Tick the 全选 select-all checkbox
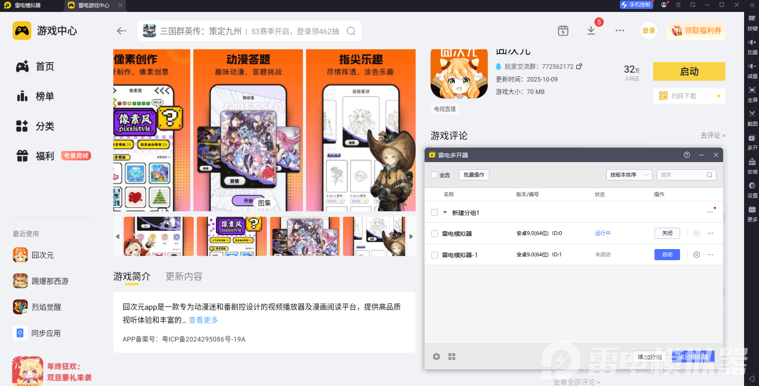This screenshot has width=759, height=386. (x=434, y=175)
